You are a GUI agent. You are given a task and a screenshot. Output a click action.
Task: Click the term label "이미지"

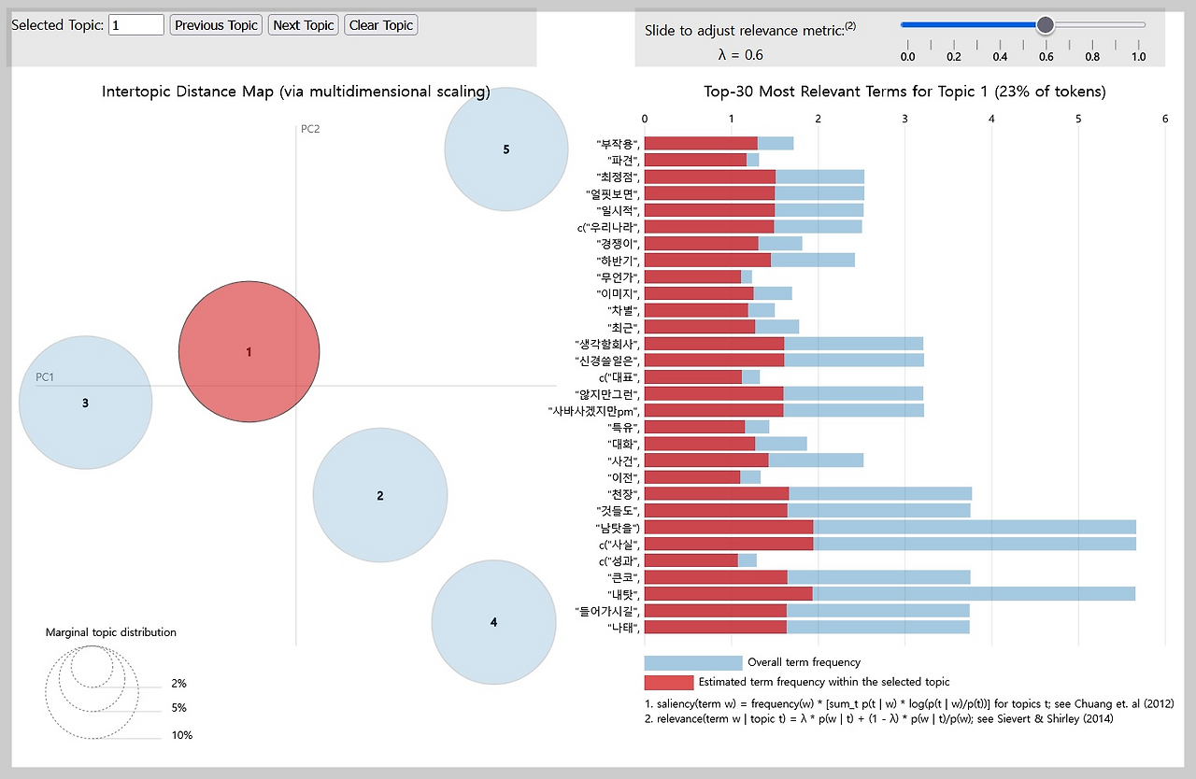click(619, 293)
